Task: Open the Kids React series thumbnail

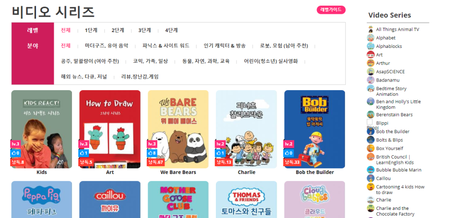Action: coord(42,129)
